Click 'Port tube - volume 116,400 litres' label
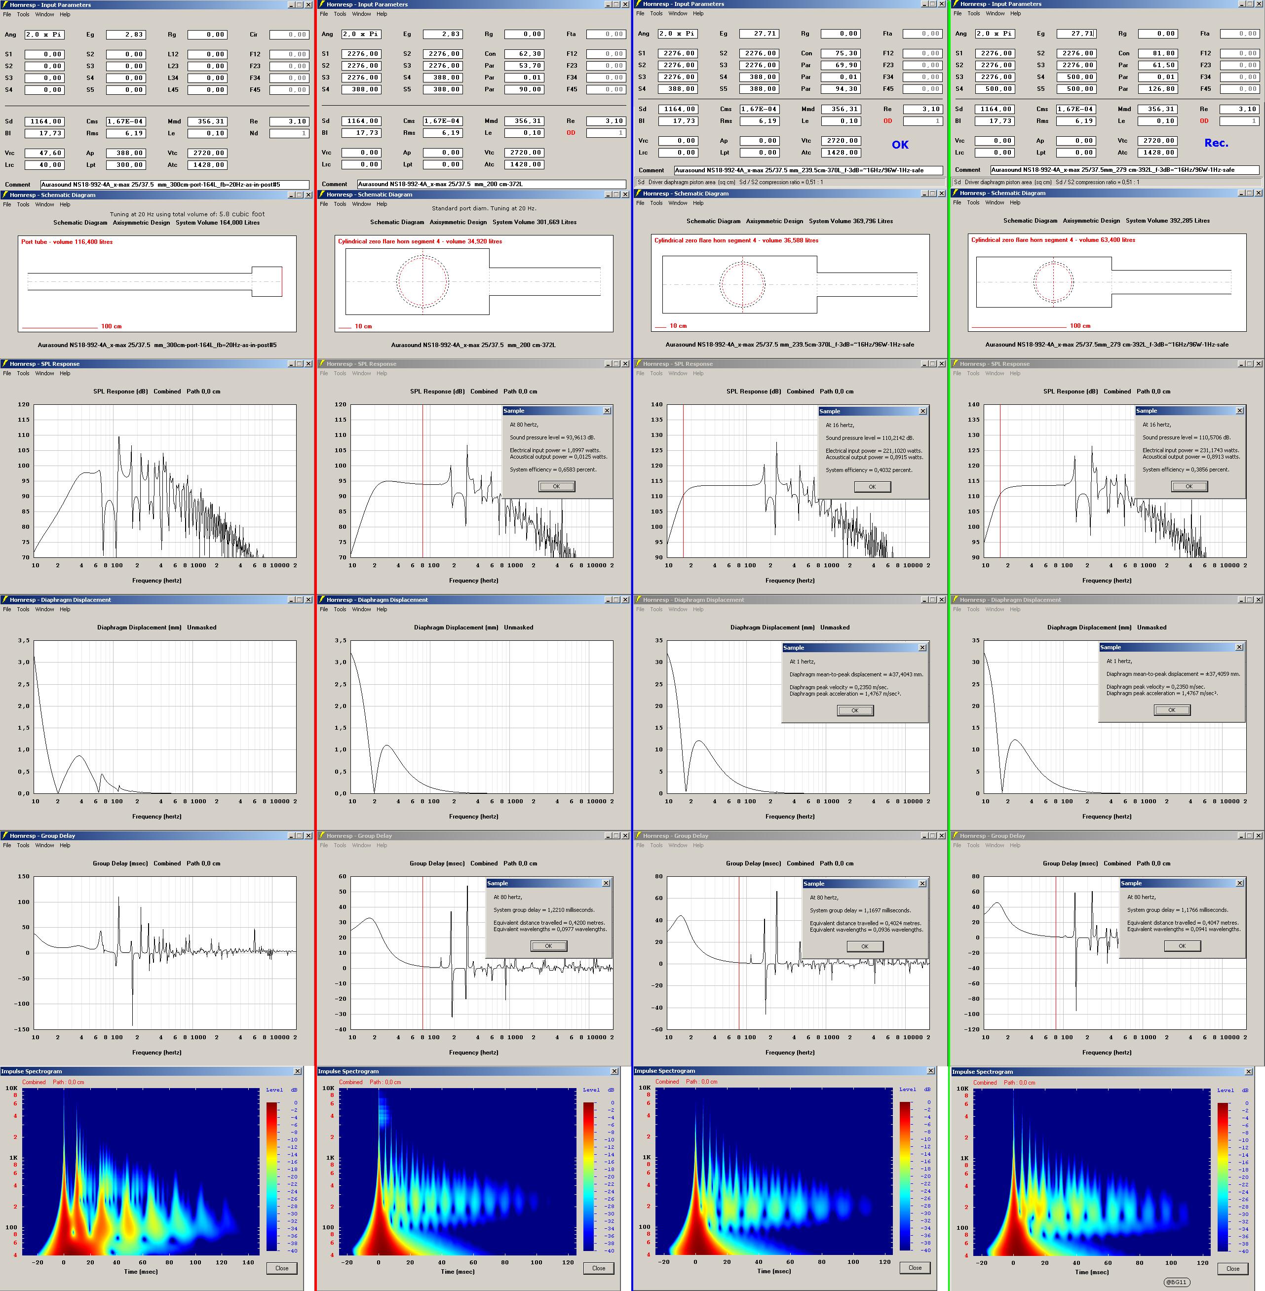 click(x=67, y=242)
